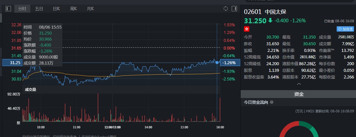This screenshot has height=137, width=356.
Task: Open the 五日 five-day chart tab
Action: click(x=39, y=9)
